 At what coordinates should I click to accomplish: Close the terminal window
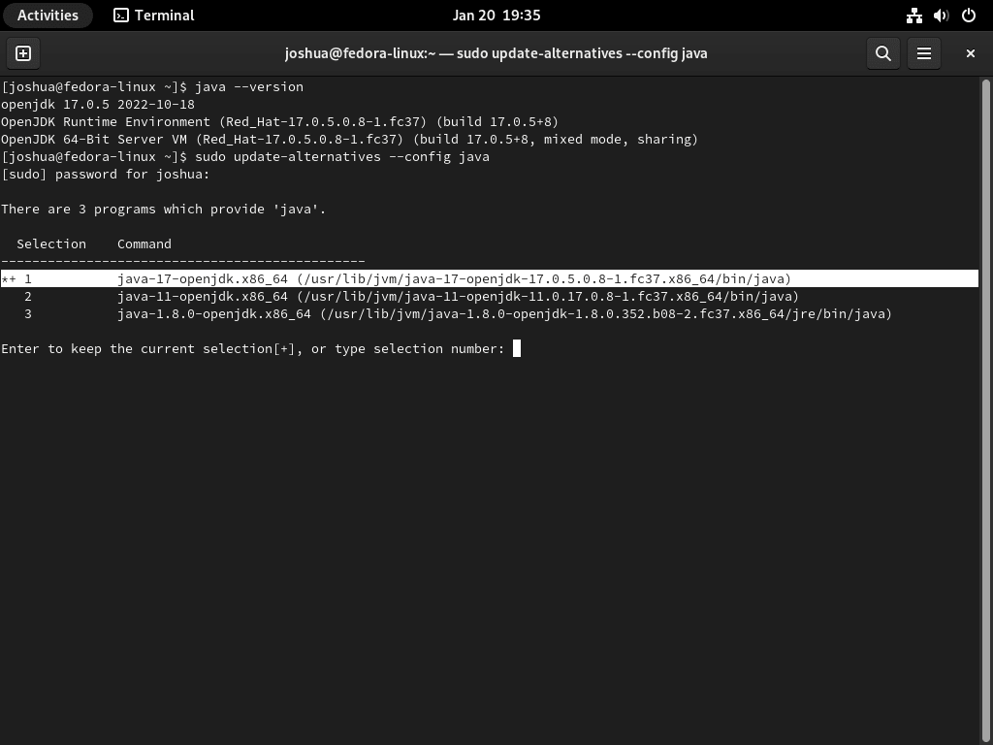[x=970, y=53]
